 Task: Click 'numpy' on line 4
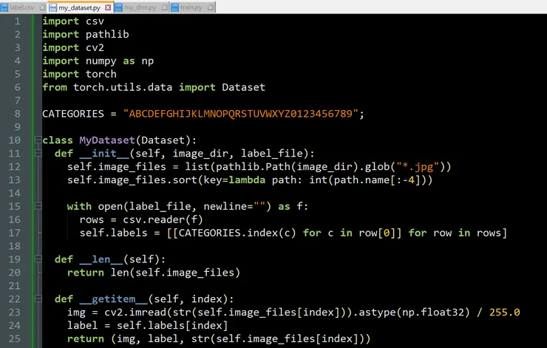point(101,61)
